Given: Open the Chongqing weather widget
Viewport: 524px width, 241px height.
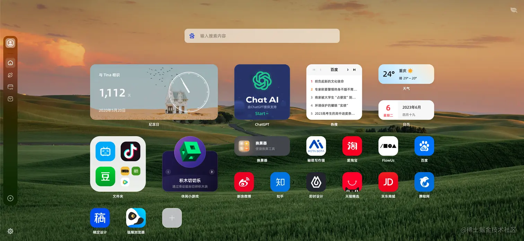Looking at the screenshot, I should [x=406, y=74].
